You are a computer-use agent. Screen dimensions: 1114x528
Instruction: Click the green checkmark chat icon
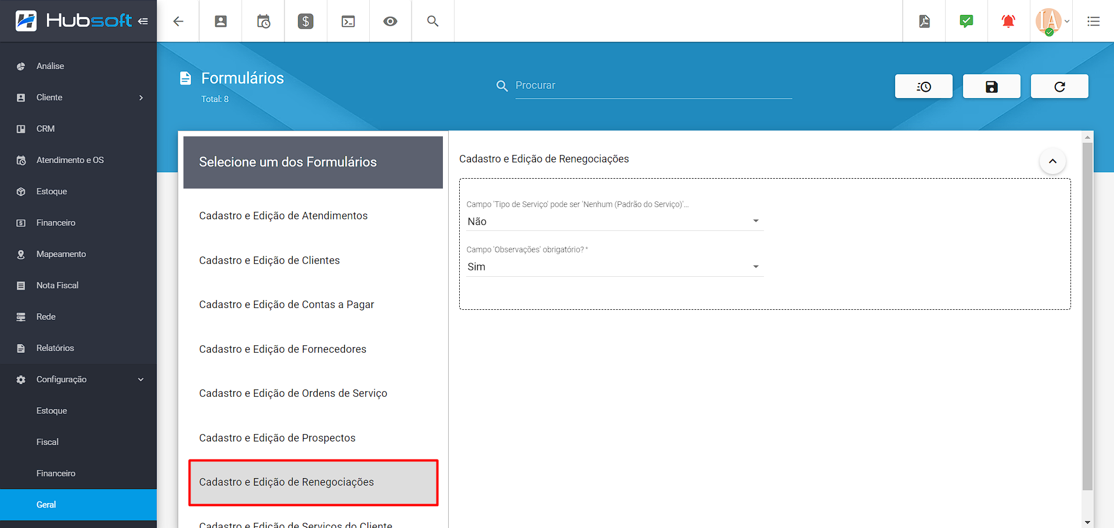966,21
